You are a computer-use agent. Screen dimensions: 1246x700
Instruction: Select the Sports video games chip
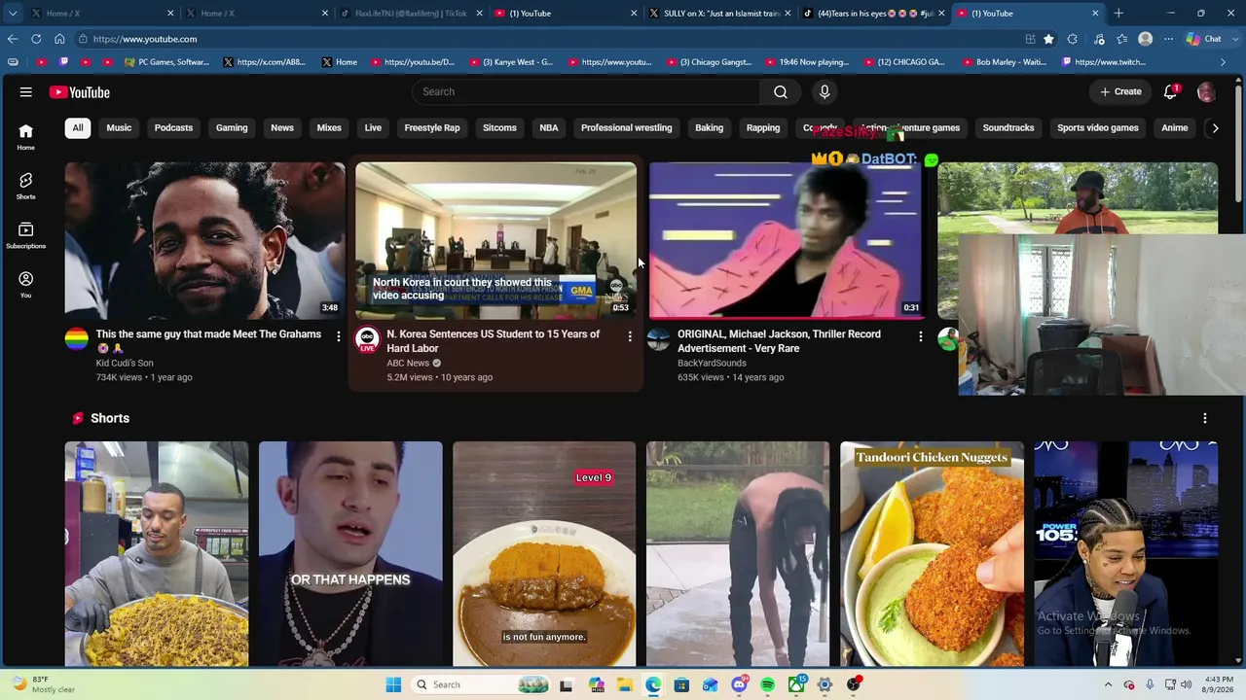1098,127
